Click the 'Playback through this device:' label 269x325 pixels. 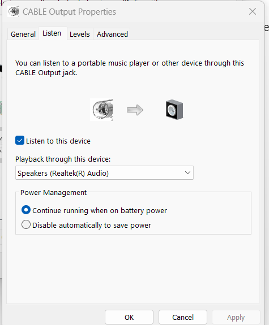pos(63,159)
